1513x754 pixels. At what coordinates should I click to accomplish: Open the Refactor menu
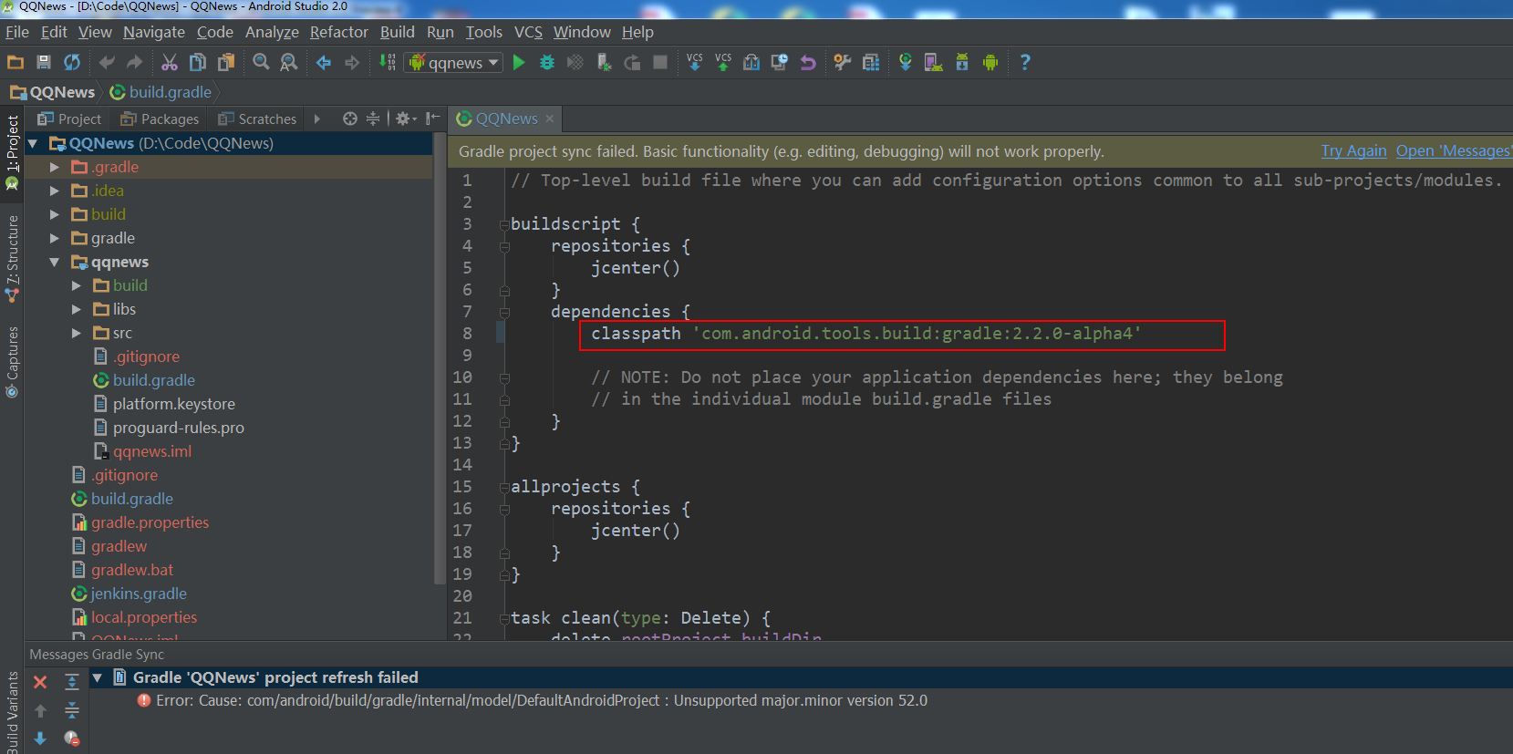[339, 32]
